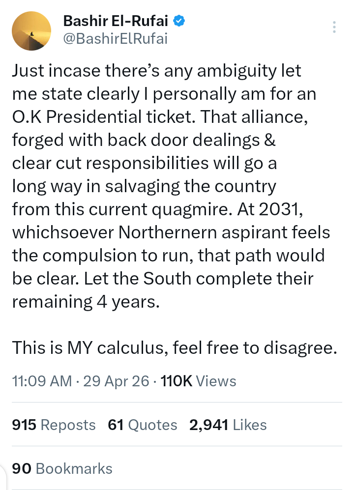The height and width of the screenshot is (490, 354).
Task: Open the 61 Quotes list
Action: pos(143,425)
